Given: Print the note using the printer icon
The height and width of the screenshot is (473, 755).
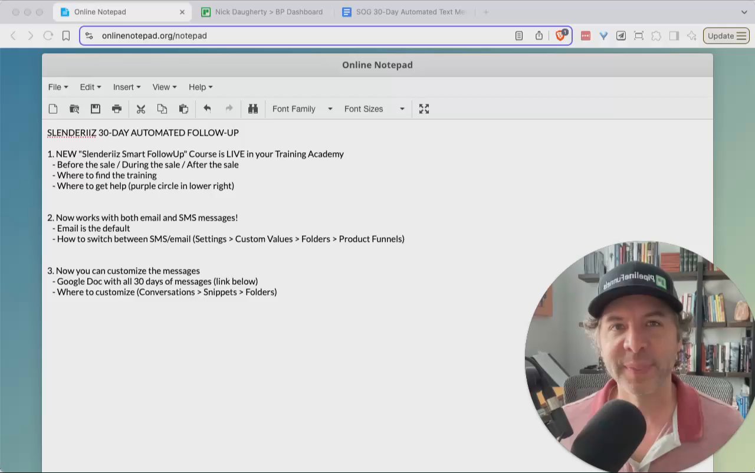Looking at the screenshot, I should (117, 109).
